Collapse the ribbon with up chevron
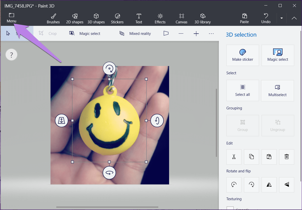The image size is (302, 210). click(x=294, y=18)
